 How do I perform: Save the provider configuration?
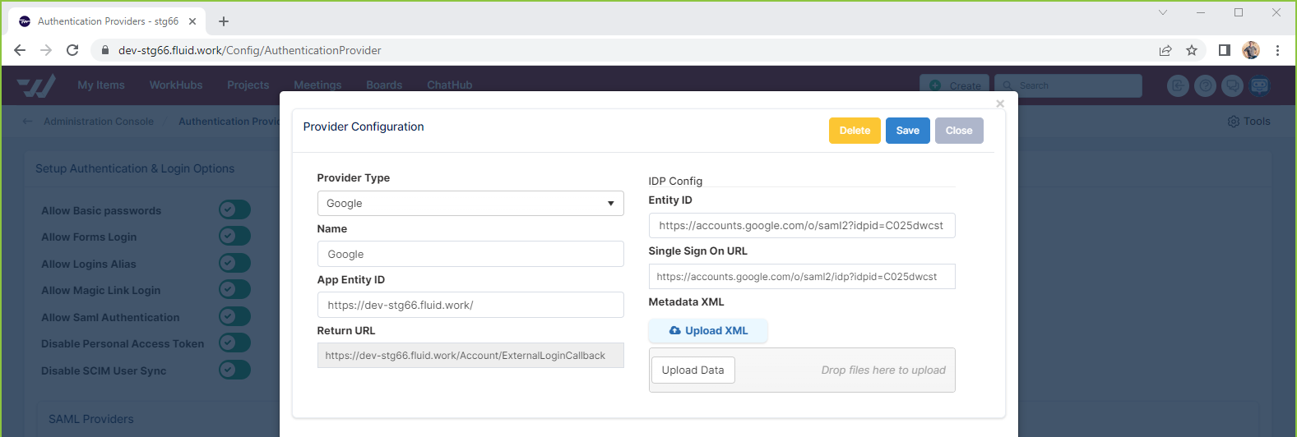point(907,131)
